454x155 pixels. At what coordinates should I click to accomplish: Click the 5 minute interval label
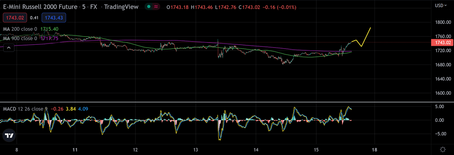click(x=84, y=7)
